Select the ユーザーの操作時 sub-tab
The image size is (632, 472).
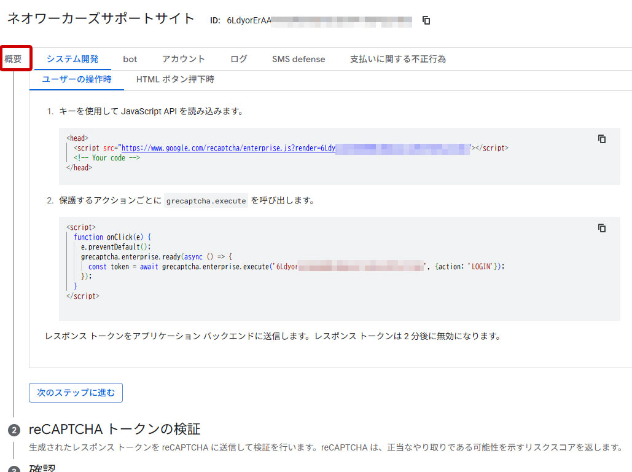[x=77, y=79]
